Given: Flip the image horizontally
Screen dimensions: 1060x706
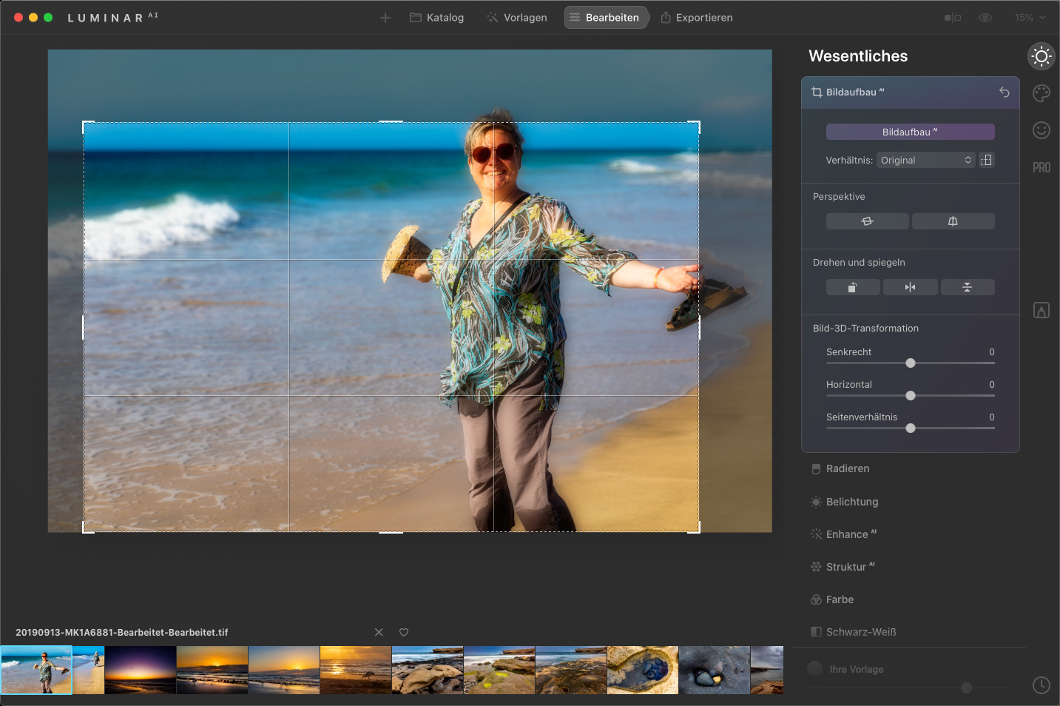Looking at the screenshot, I should click(x=910, y=287).
